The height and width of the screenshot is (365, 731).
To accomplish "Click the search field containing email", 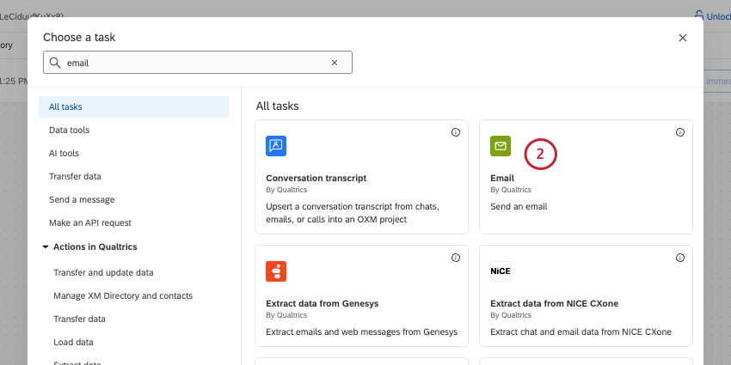I will point(198,63).
